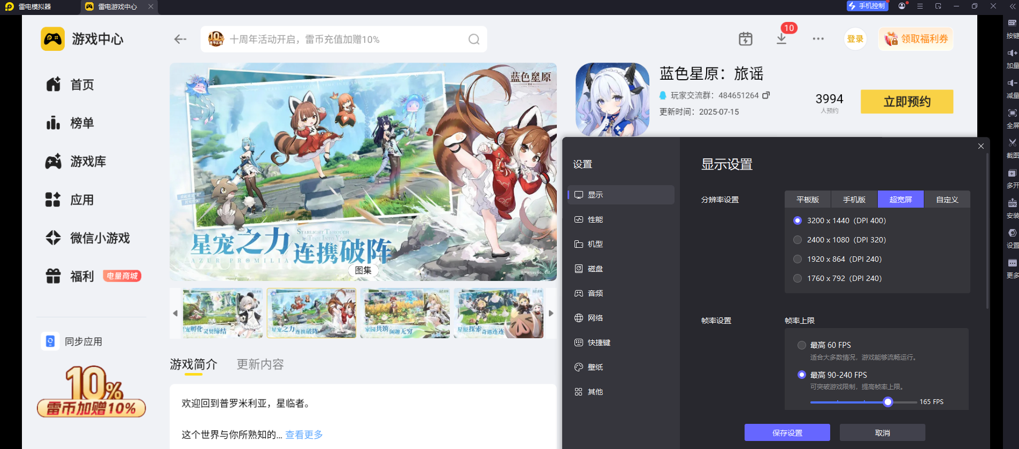The height and width of the screenshot is (449, 1019).
Task: Open 微信小游戏 in the sidebar
Action: [88, 238]
